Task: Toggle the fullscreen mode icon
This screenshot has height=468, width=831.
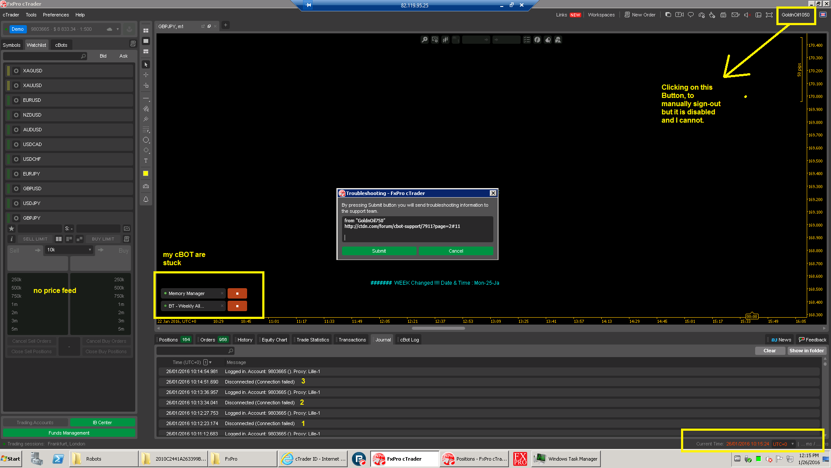Action: tap(769, 15)
